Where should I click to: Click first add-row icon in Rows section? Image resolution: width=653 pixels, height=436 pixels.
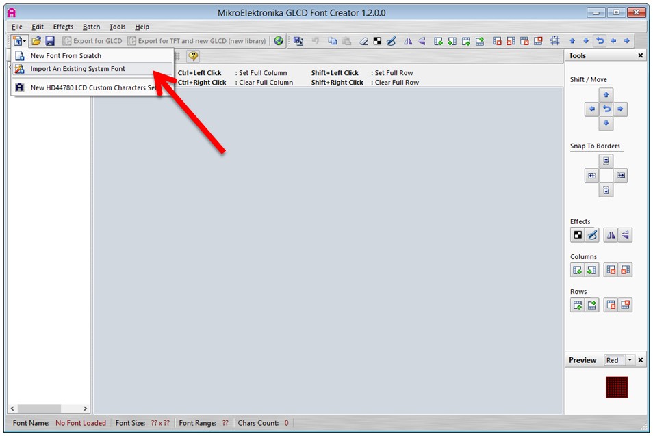(578, 305)
